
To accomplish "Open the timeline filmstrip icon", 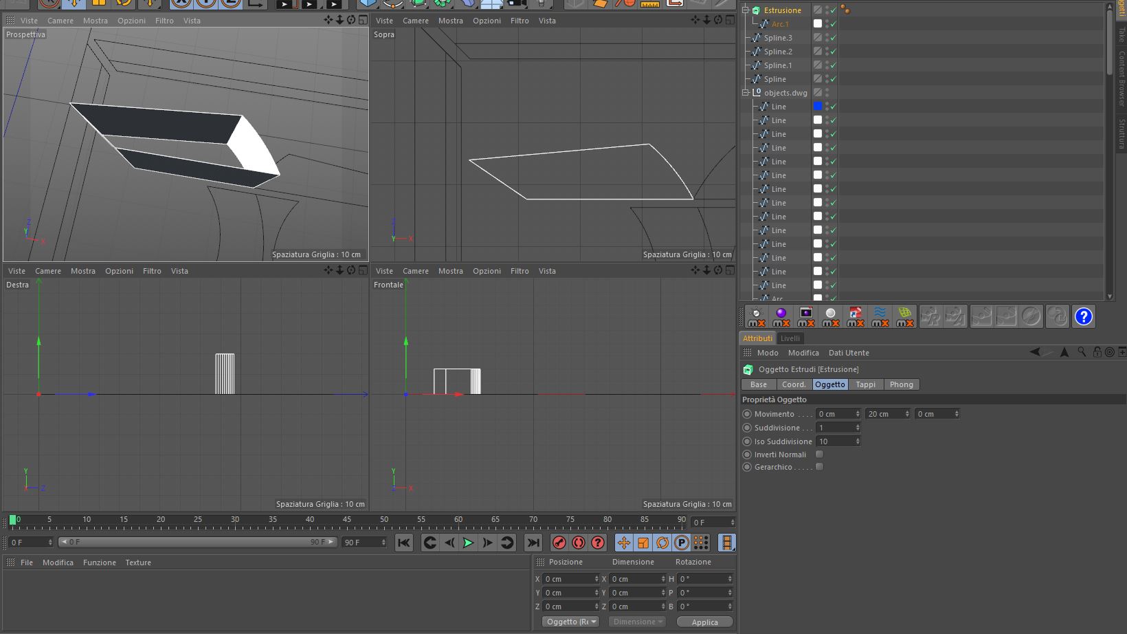I will click(726, 543).
